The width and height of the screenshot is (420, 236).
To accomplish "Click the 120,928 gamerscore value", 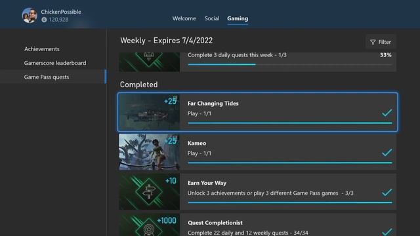I will point(58,20).
